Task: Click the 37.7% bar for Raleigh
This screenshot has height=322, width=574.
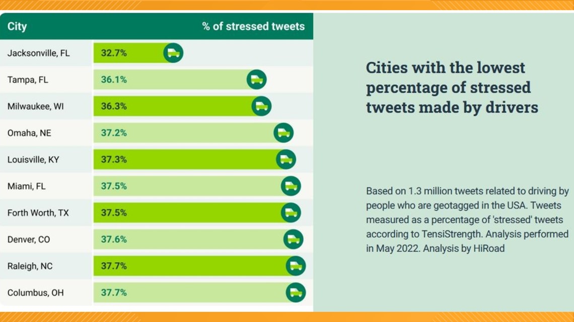Action: [199, 266]
